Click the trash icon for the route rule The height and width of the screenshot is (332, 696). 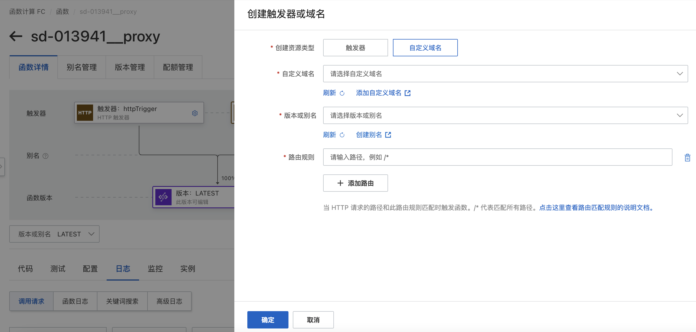tap(687, 158)
